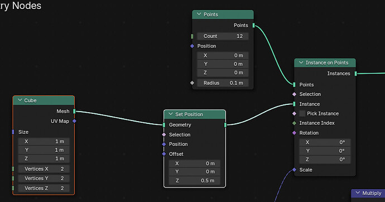Image resolution: width=385 pixels, height=202 pixels.
Task: Click the link from Cube to Set Position
Action: click(119, 118)
